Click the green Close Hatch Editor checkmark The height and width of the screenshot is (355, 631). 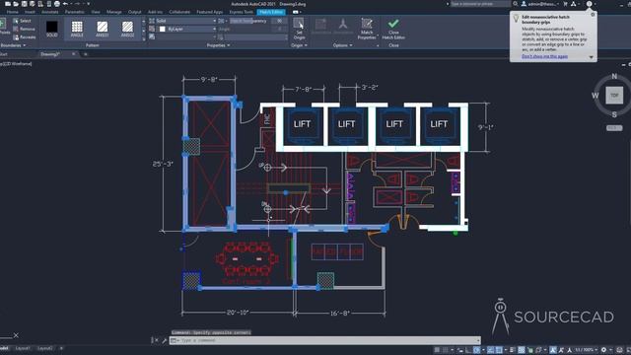click(393, 24)
